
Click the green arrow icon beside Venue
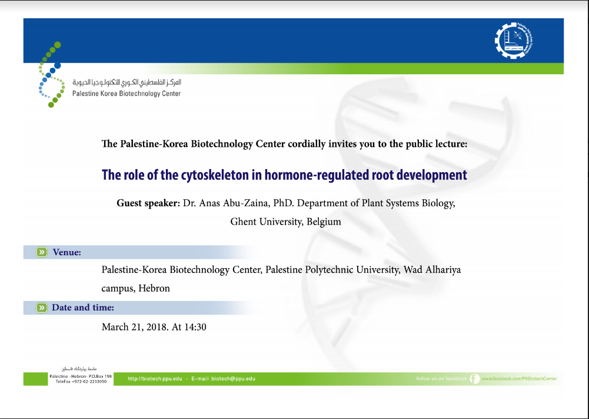pos(42,252)
